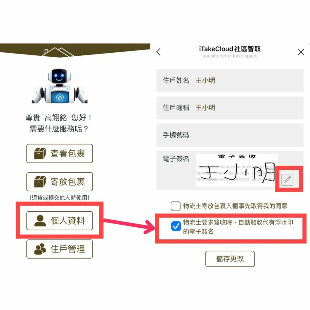Click the group icon beside 住戶管理
Image resolution: width=310 pixels, height=310 pixels.
pyautogui.click(x=40, y=249)
